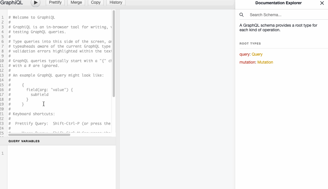Open the History panel
328x189 pixels.
(x=115, y=3)
